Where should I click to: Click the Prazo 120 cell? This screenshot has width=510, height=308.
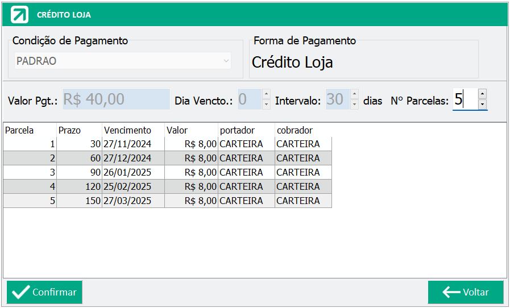pyautogui.click(x=80, y=186)
